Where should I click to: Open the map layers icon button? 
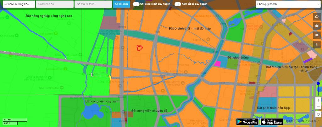(317, 26)
